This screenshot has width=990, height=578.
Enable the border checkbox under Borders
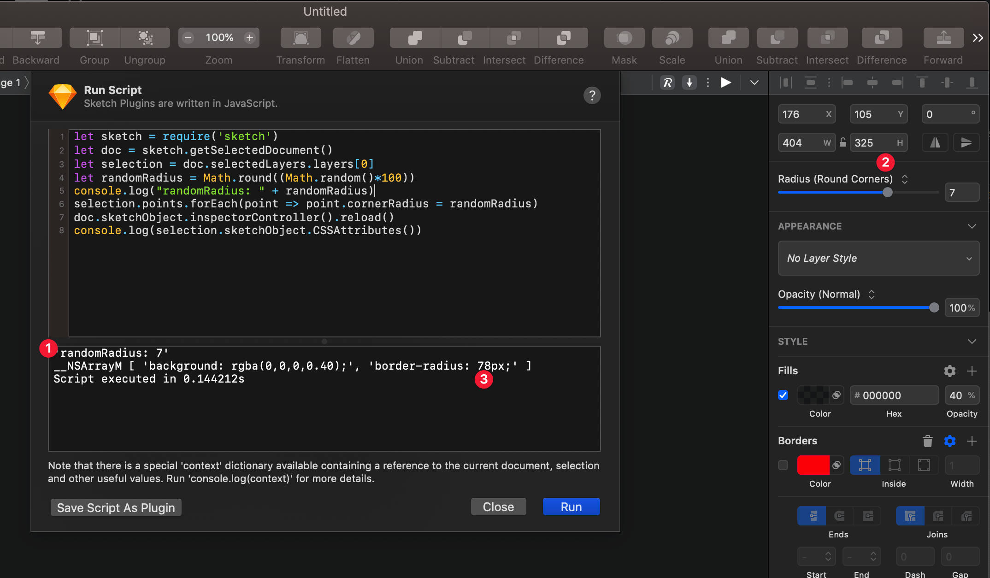click(783, 466)
